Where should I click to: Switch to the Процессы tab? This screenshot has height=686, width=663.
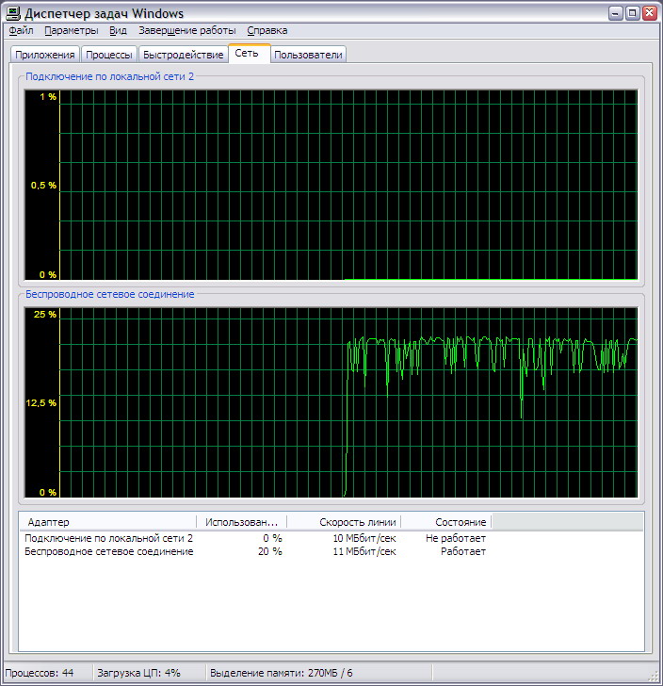pos(109,55)
